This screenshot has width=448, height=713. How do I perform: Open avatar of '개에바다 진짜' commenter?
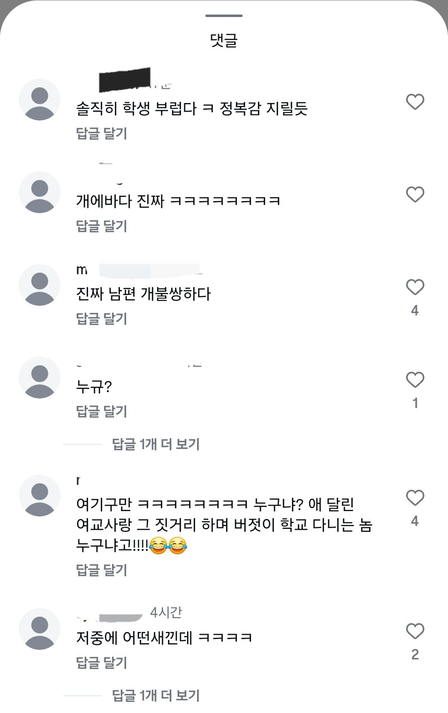pyautogui.click(x=40, y=192)
